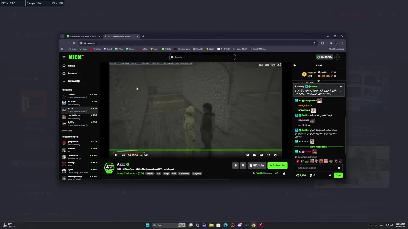Open File Explorer from taskbar

pyautogui.click(x=211, y=225)
